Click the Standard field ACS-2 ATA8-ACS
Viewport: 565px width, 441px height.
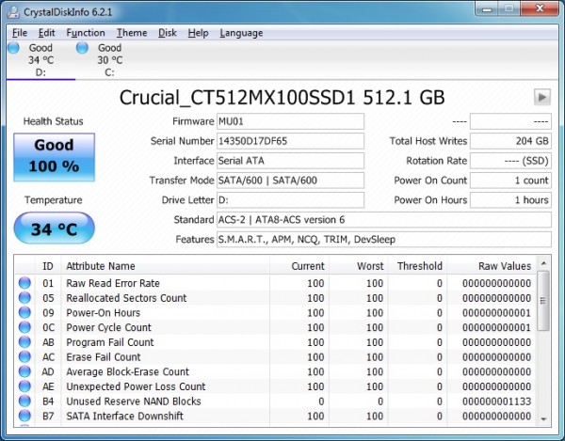384,220
